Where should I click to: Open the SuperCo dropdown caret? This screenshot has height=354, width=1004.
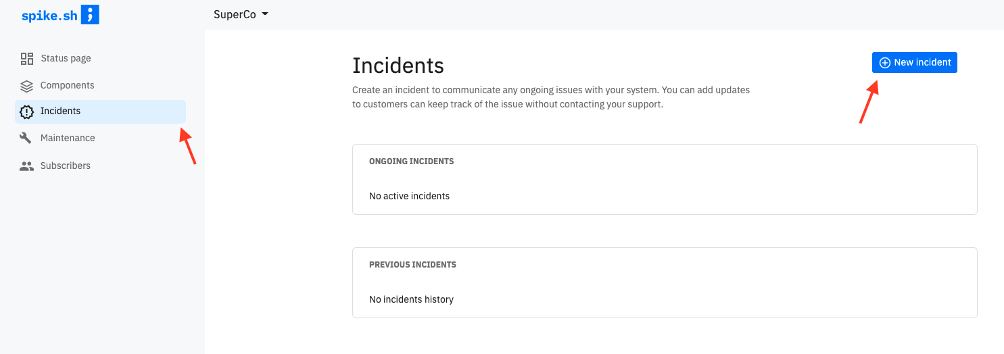[x=265, y=14]
